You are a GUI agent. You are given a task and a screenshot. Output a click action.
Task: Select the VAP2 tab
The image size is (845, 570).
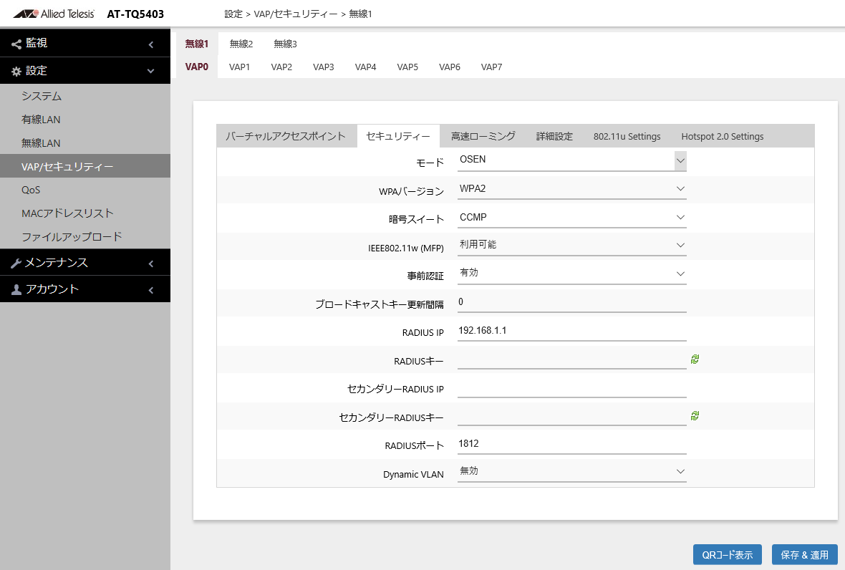(281, 67)
